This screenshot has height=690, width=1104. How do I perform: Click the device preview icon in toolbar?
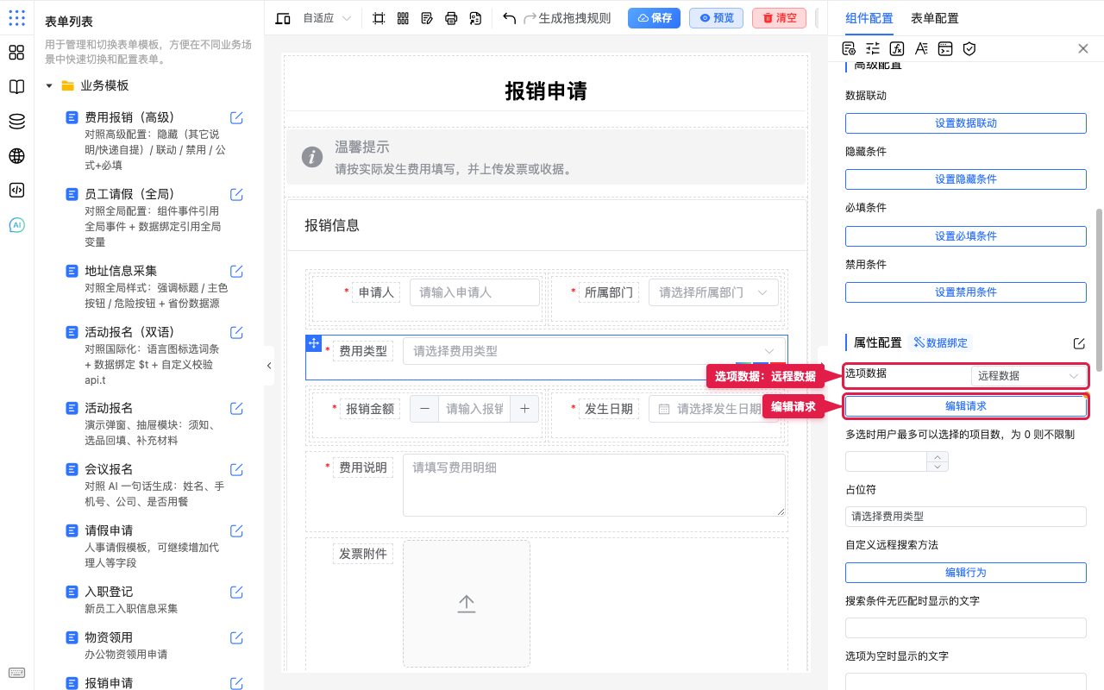pos(282,18)
